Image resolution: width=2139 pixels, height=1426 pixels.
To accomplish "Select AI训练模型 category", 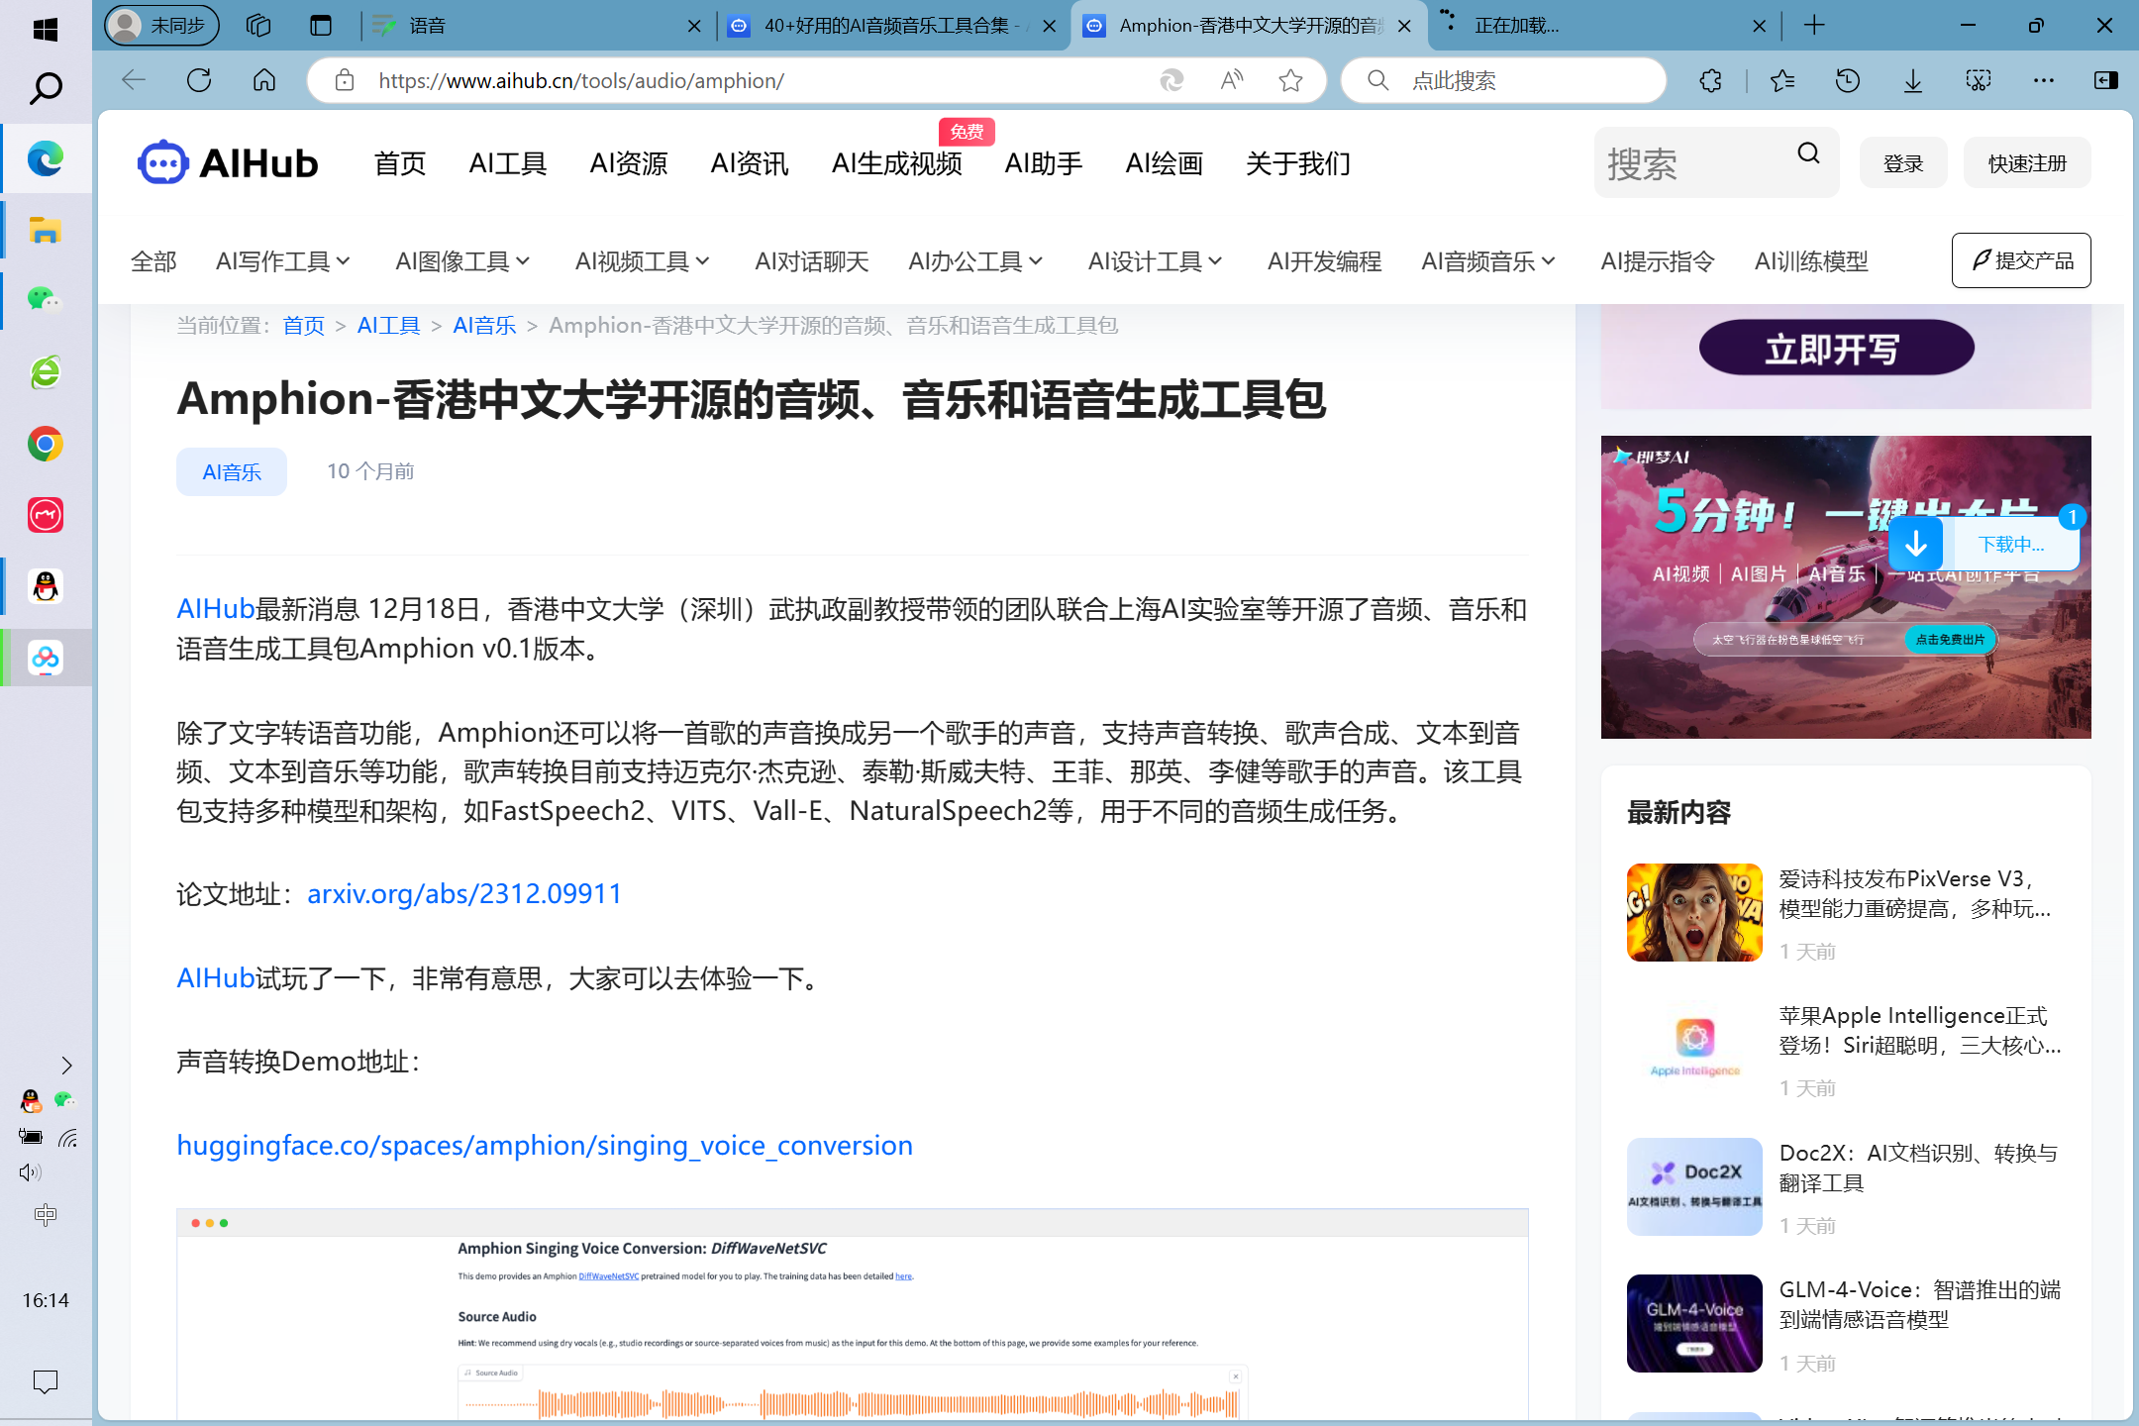I will point(1811,261).
